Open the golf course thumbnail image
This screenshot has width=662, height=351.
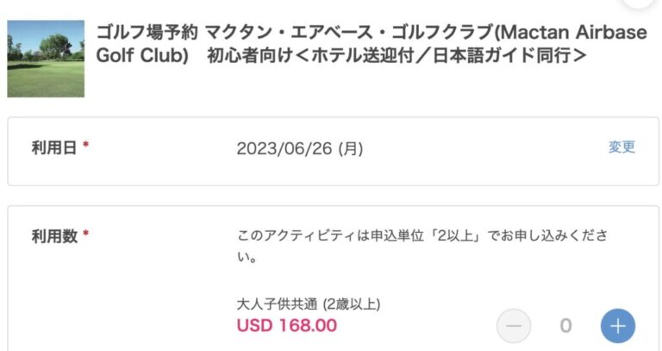[x=46, y=59]
